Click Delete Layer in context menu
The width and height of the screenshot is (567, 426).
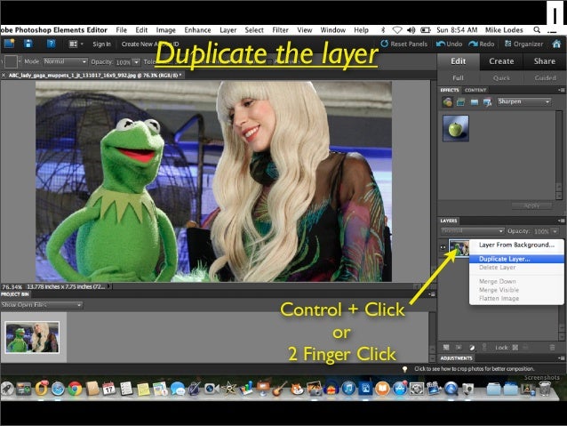point(516,267)
